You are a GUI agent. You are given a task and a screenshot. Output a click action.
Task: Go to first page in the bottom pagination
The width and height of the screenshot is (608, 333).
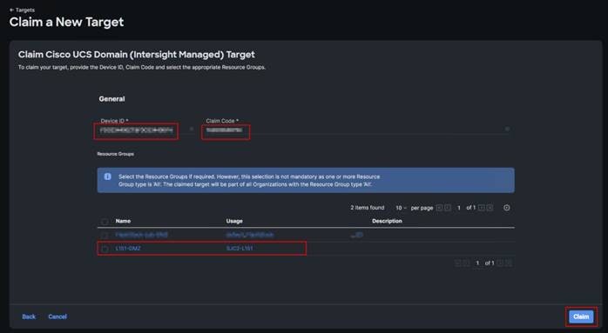(x=458, y=263)
